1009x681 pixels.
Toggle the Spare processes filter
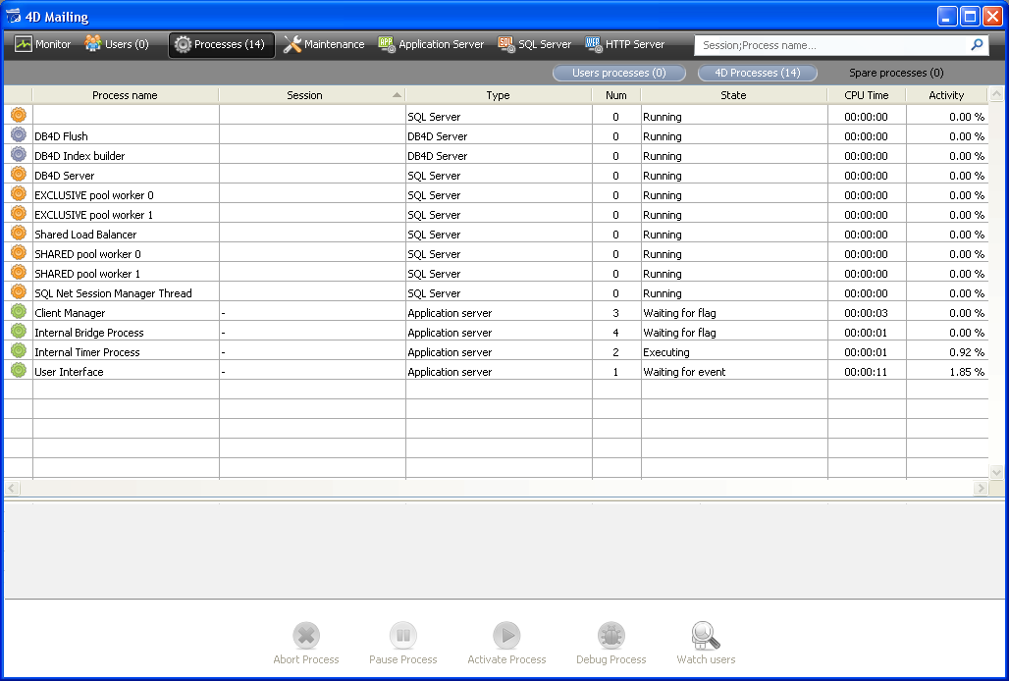coord(895,73)
